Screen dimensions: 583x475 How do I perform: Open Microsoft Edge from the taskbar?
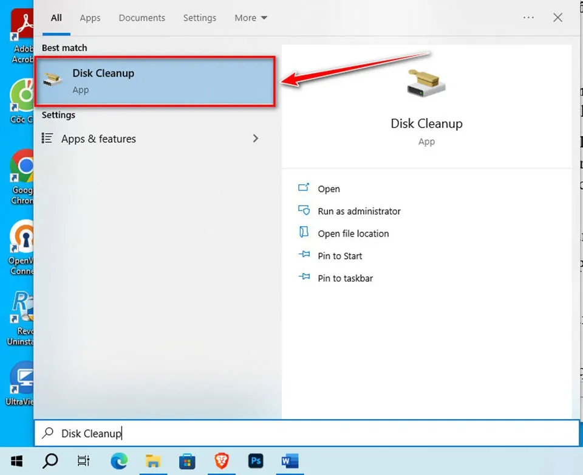click(x=120, y=461)
